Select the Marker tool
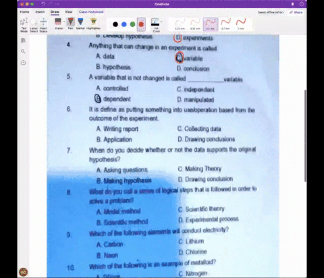The image size is (324, 278). [x=80, y=24]
